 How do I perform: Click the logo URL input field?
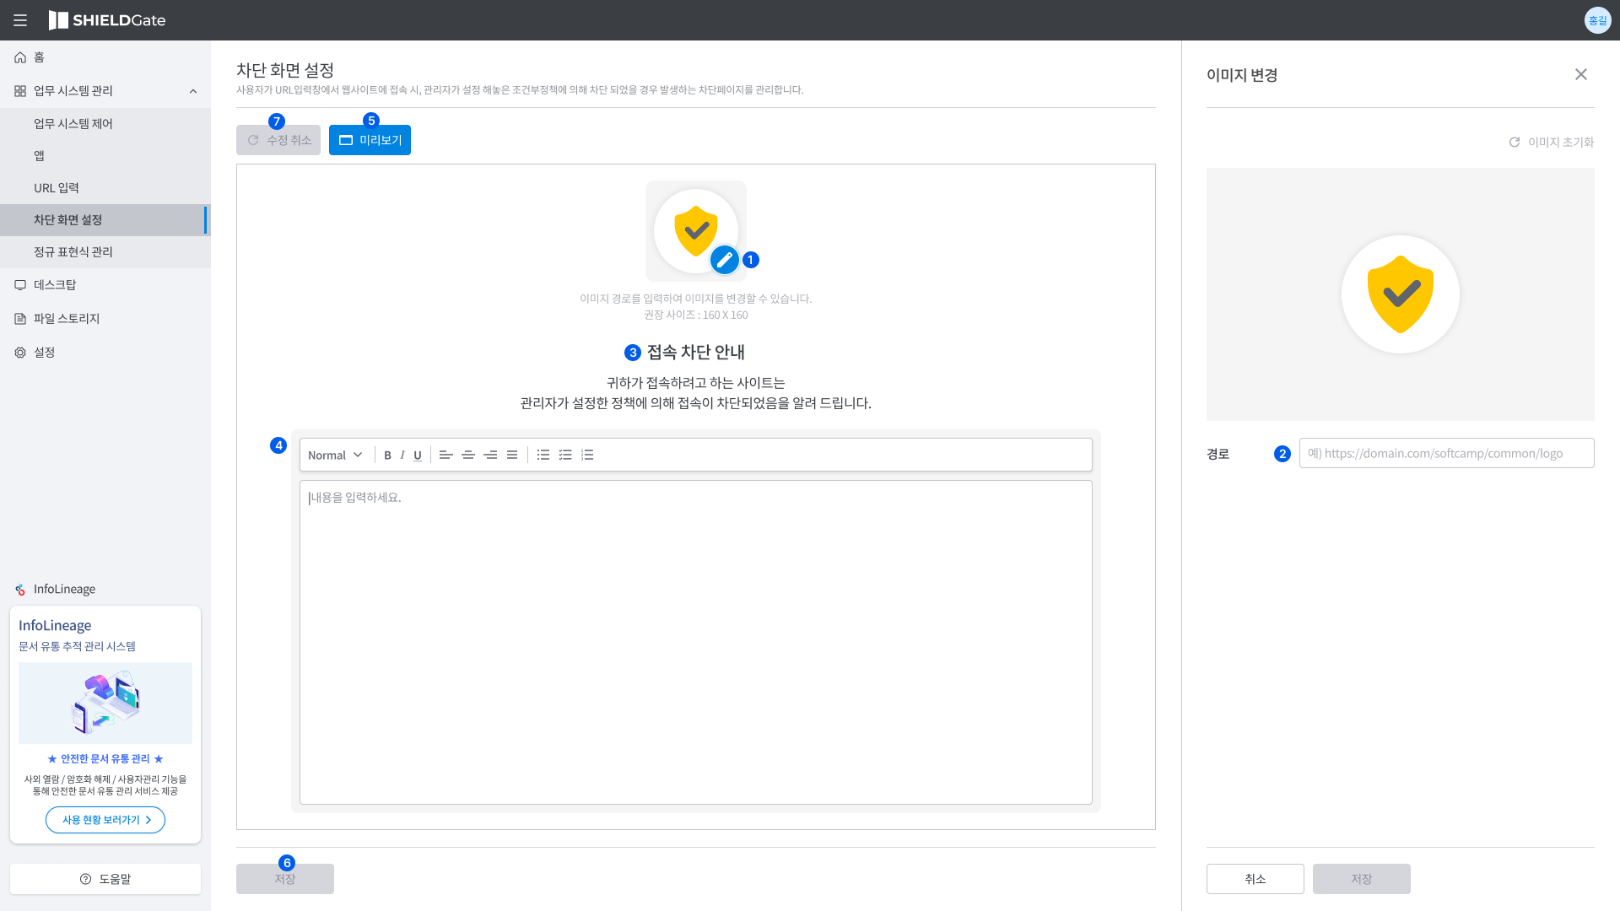pyautogui.click(x=1445, y=453)
